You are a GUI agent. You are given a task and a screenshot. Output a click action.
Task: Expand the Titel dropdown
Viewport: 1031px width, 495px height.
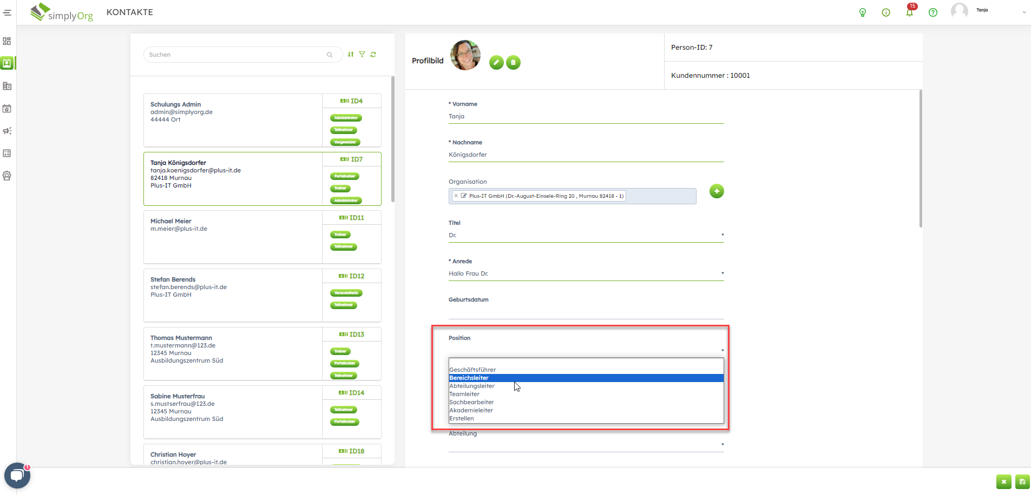722,235
